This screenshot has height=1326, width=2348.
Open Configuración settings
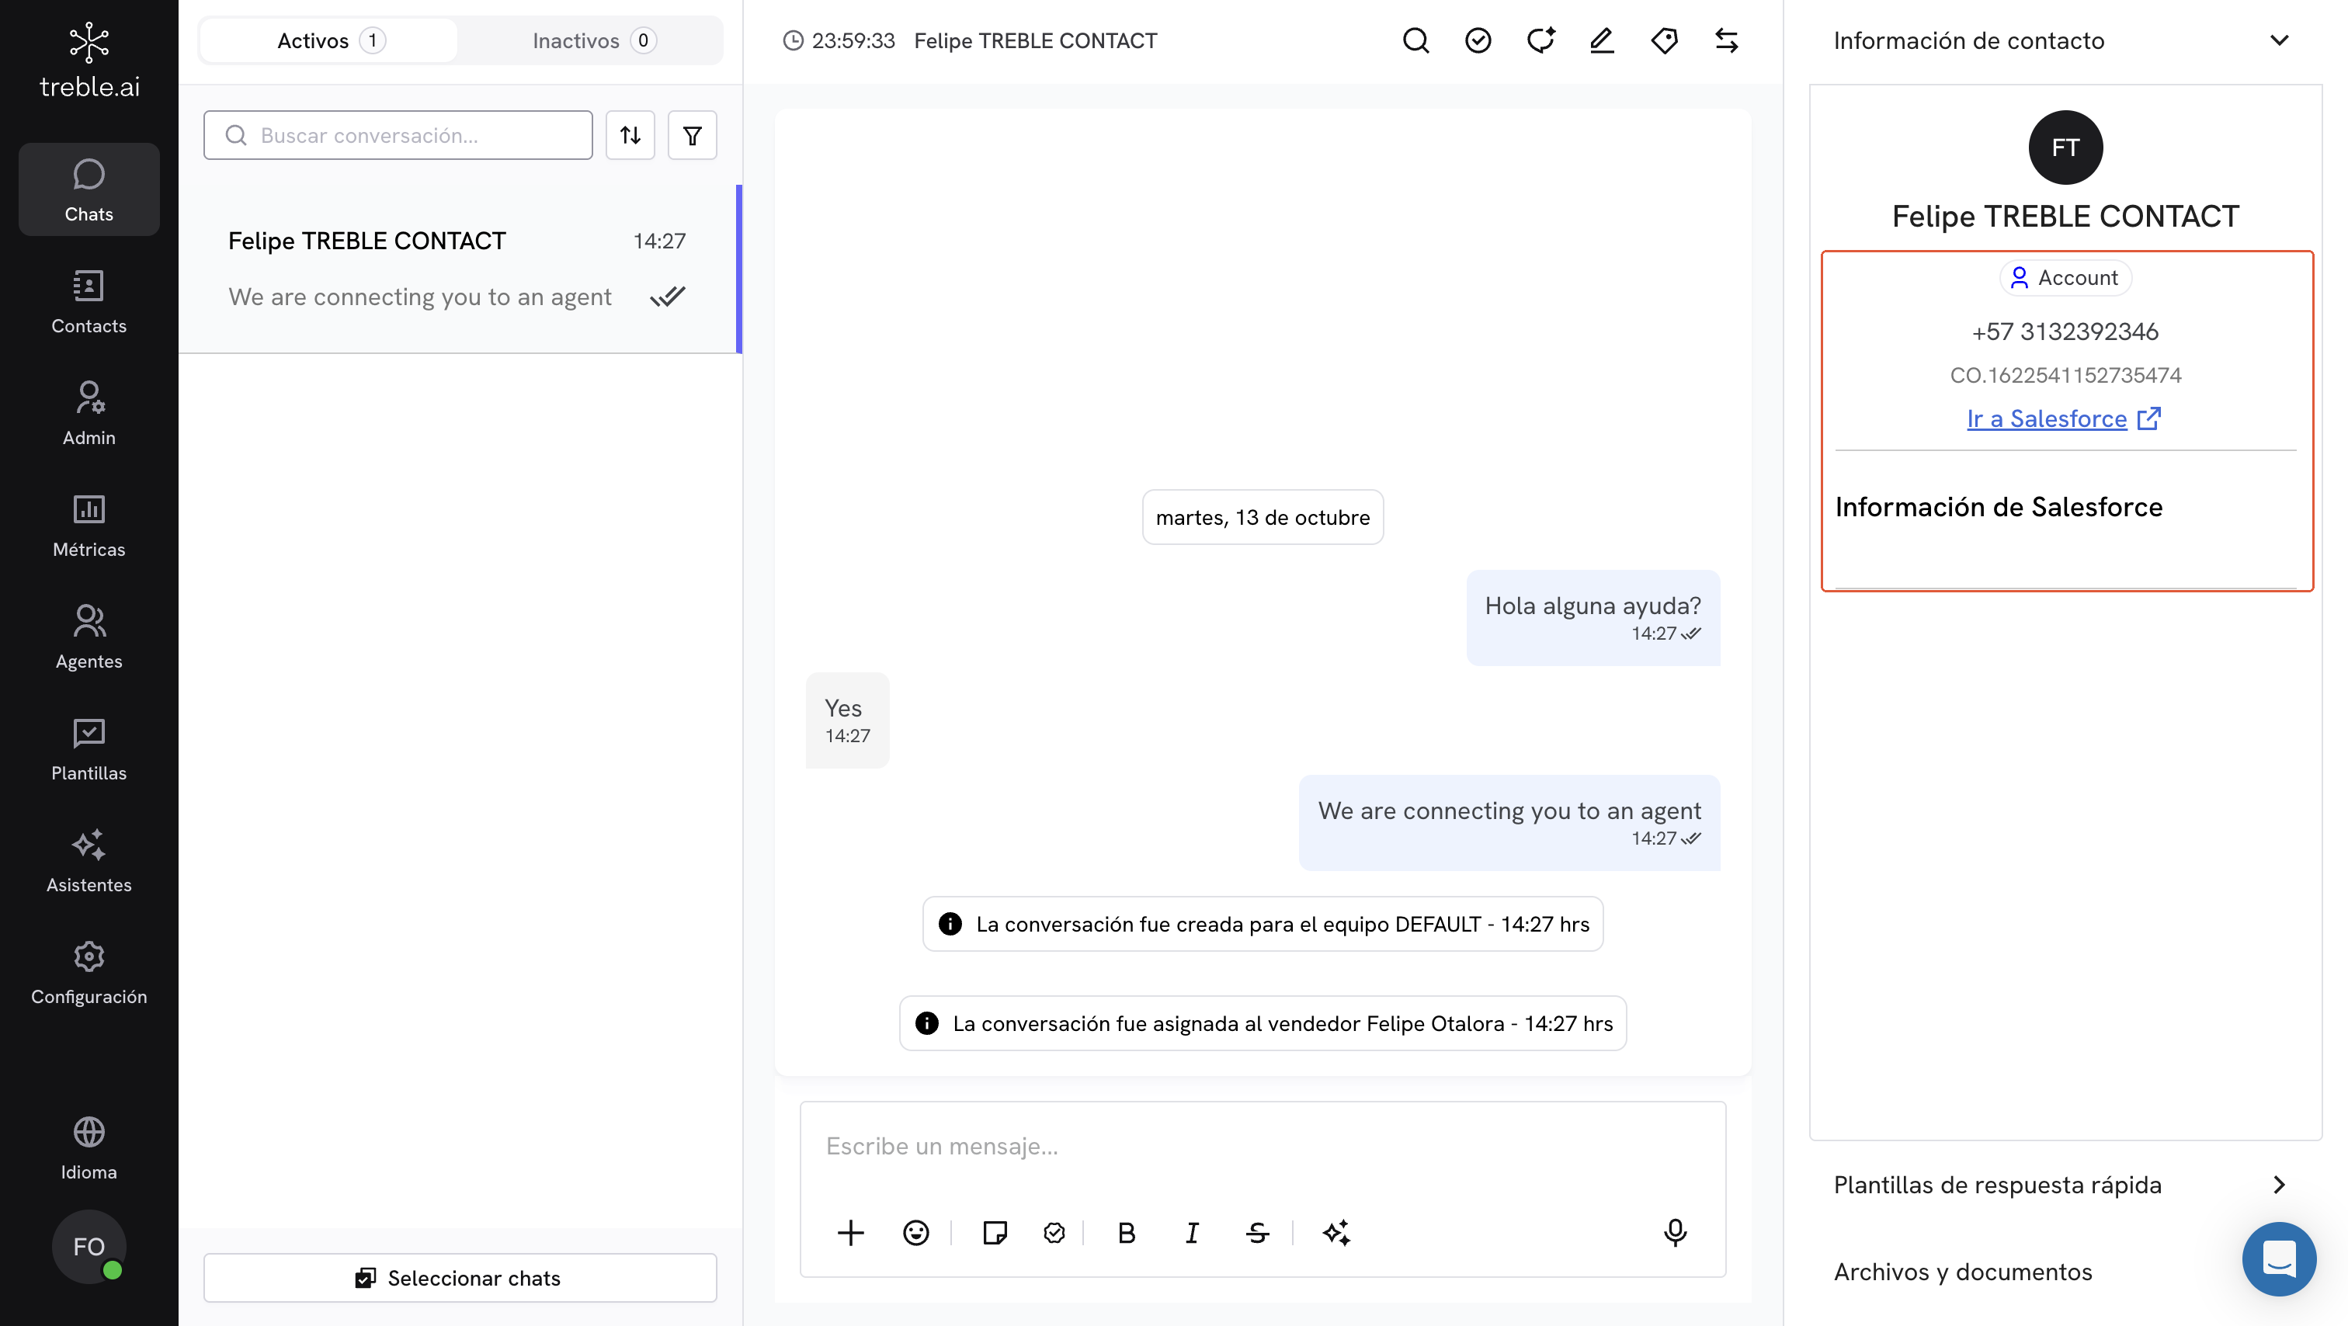coord(89,973)
